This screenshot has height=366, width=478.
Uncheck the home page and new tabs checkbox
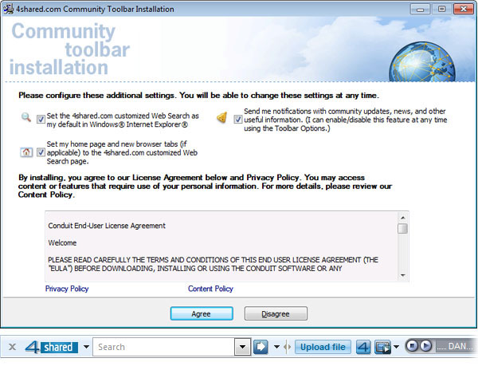tap(41, 152)
